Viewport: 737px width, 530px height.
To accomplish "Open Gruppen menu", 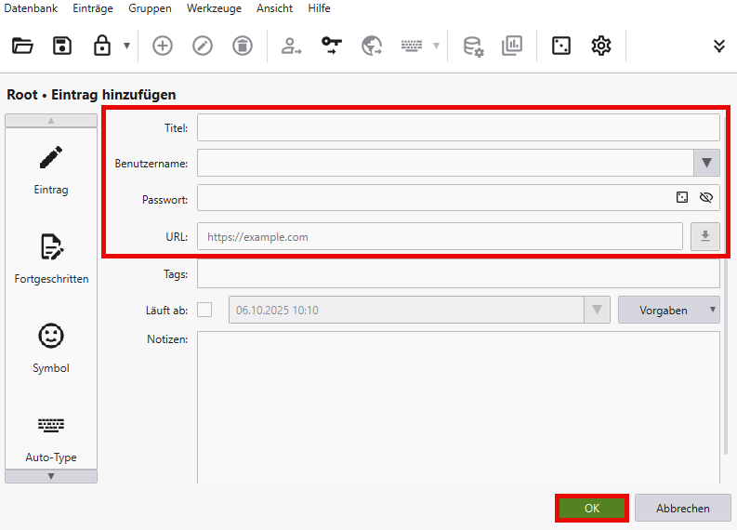I will (x=150, y=8).
